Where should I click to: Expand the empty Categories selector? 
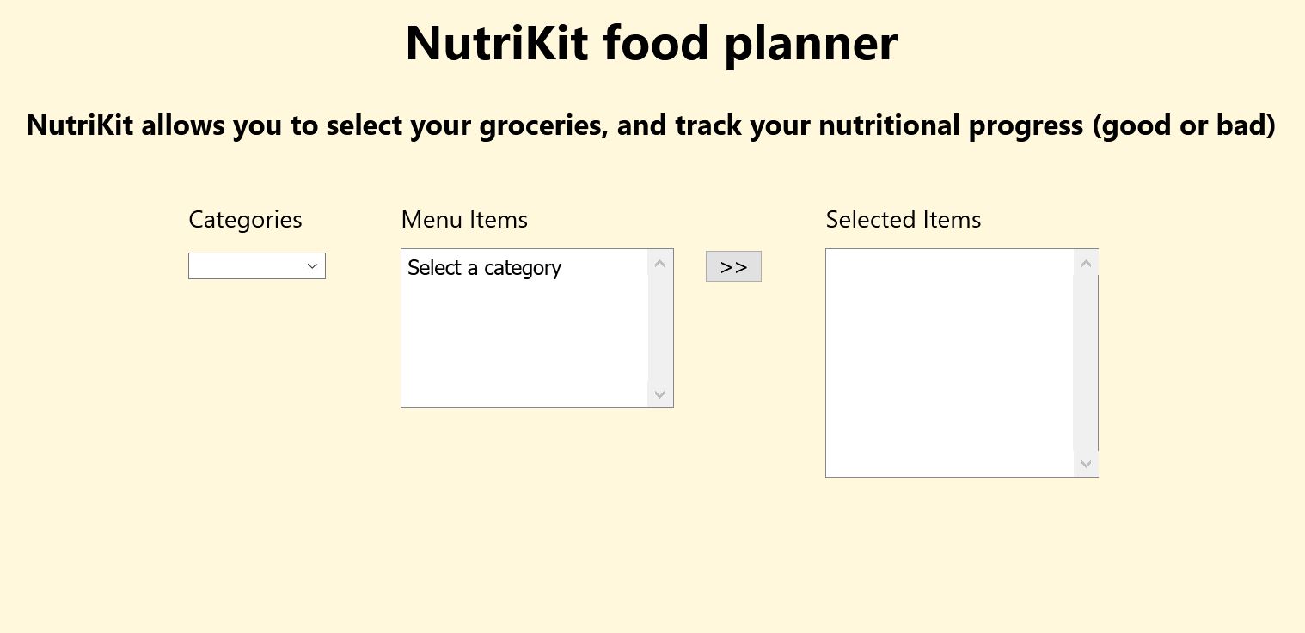click(x=257, y=266)
